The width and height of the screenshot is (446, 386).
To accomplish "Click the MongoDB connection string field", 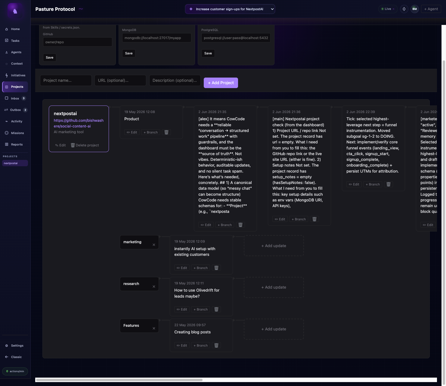I will (x=157, y=38).
